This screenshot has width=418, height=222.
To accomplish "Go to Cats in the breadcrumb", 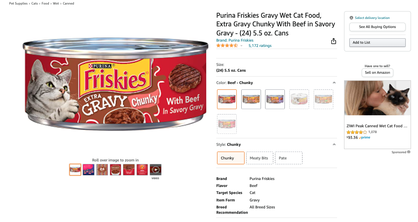I will click(x=34, y=4).
